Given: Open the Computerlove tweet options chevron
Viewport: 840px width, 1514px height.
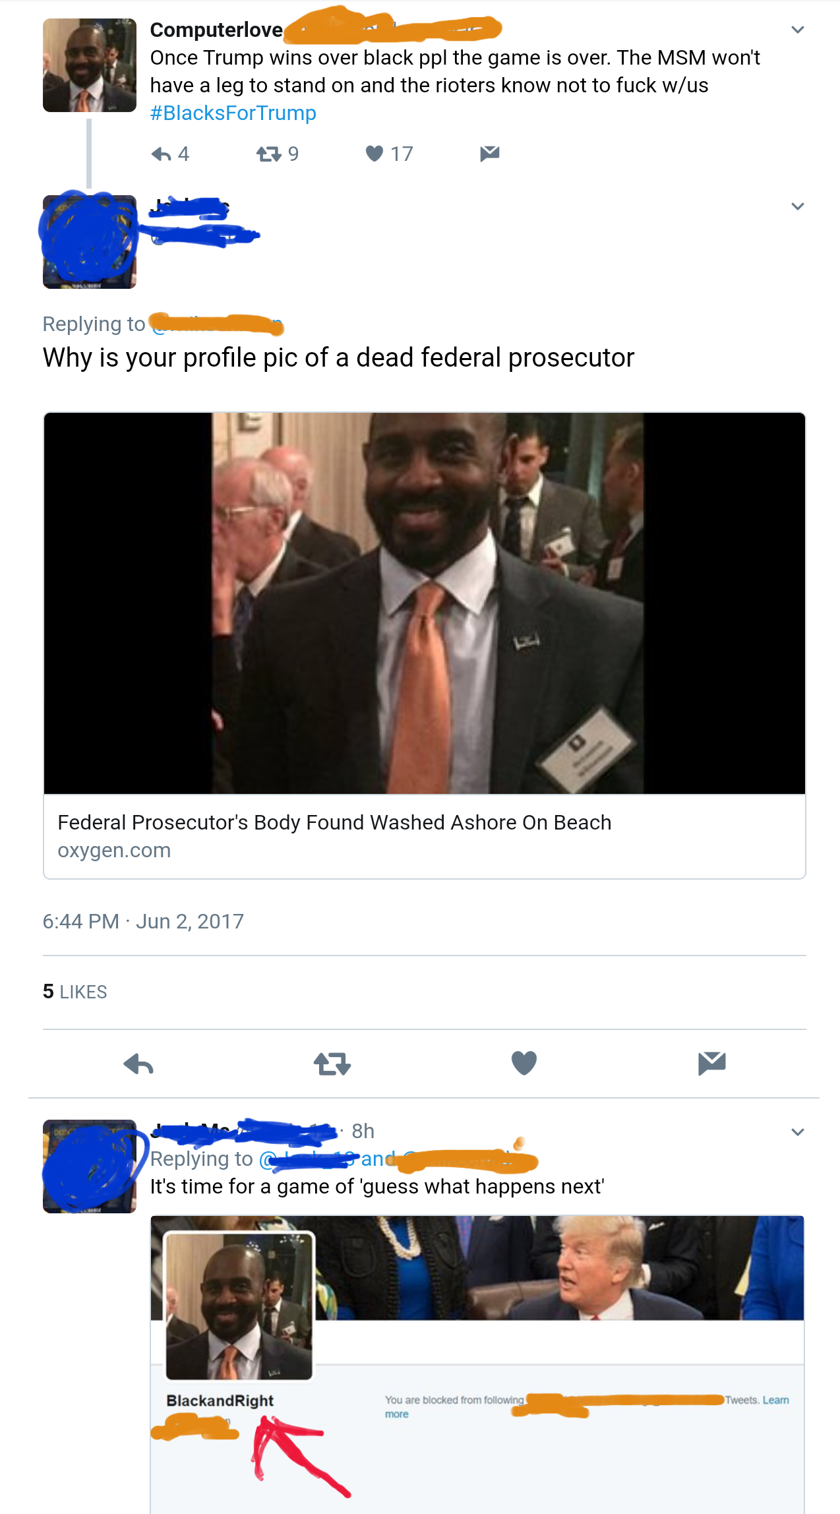Looking at the screenshot, I should click(x=797, y=30).
